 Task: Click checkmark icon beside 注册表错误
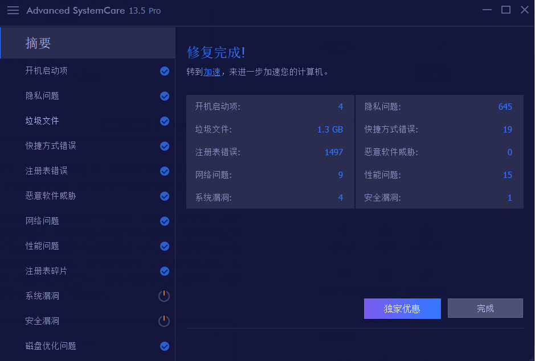[x=165, y=171]
